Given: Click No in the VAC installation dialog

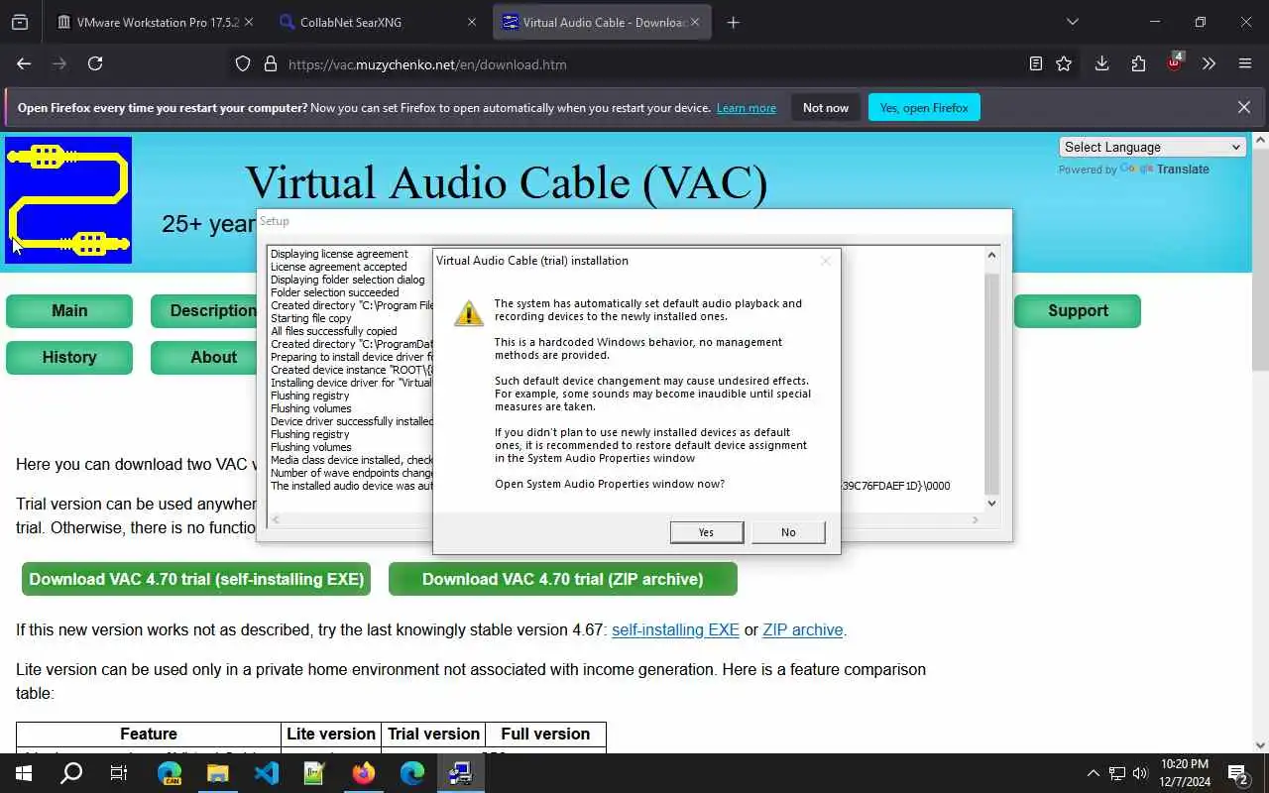Looking at the screenshot, I should [x=788, y=532].
